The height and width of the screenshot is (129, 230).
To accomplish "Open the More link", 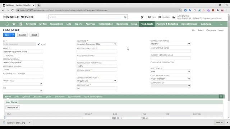I will [x=221, y=30].
